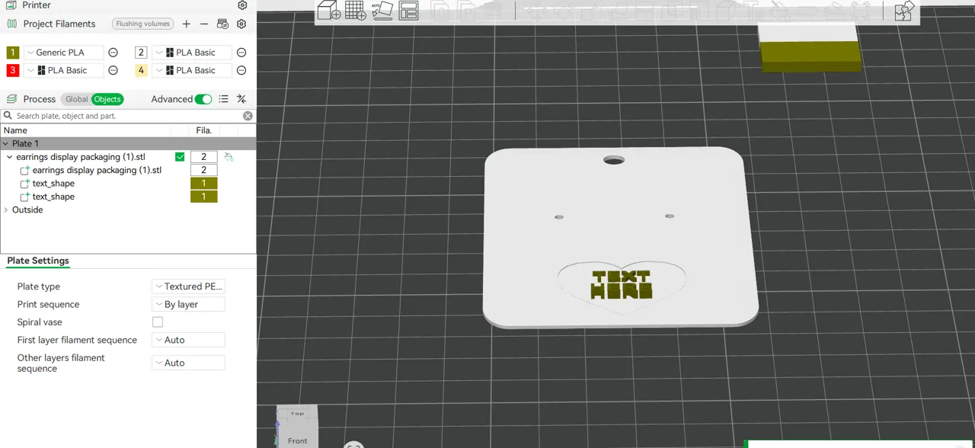
Task: Edit filament 2 PLA Basic preset icon
Action: click(x=241, y=53)
